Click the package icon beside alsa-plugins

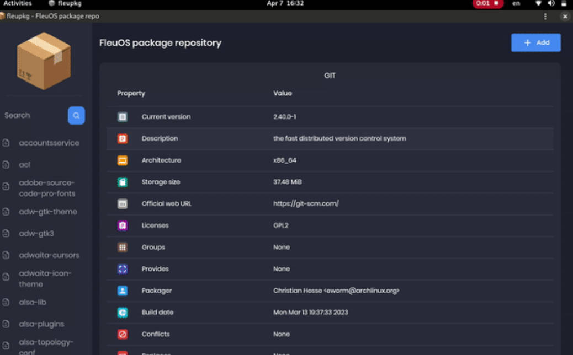6,324
